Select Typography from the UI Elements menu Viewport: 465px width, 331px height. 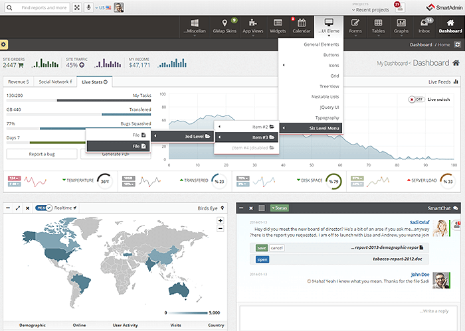click(325, 117)
